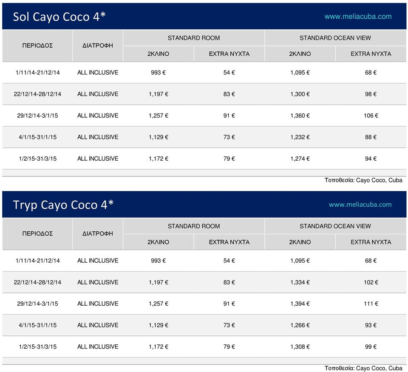Click Sol 993 € standard room price
The image size is (408, 372).
(158, 73)
